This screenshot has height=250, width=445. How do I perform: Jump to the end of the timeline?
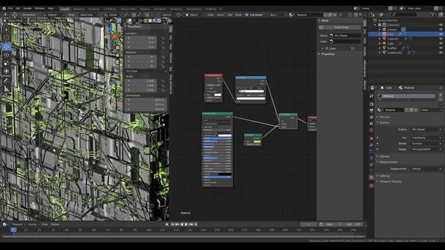coord(195,224)
